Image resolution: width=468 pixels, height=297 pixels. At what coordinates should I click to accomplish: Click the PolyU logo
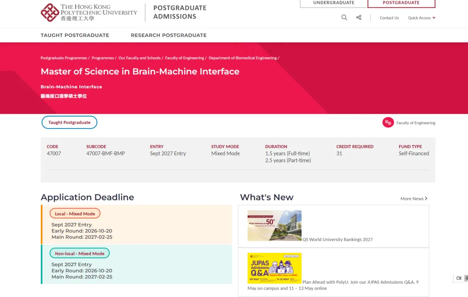coord(89,13)
